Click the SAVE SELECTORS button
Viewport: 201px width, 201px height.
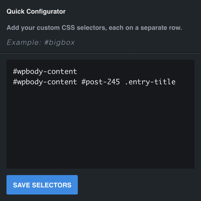coord(42,185)
